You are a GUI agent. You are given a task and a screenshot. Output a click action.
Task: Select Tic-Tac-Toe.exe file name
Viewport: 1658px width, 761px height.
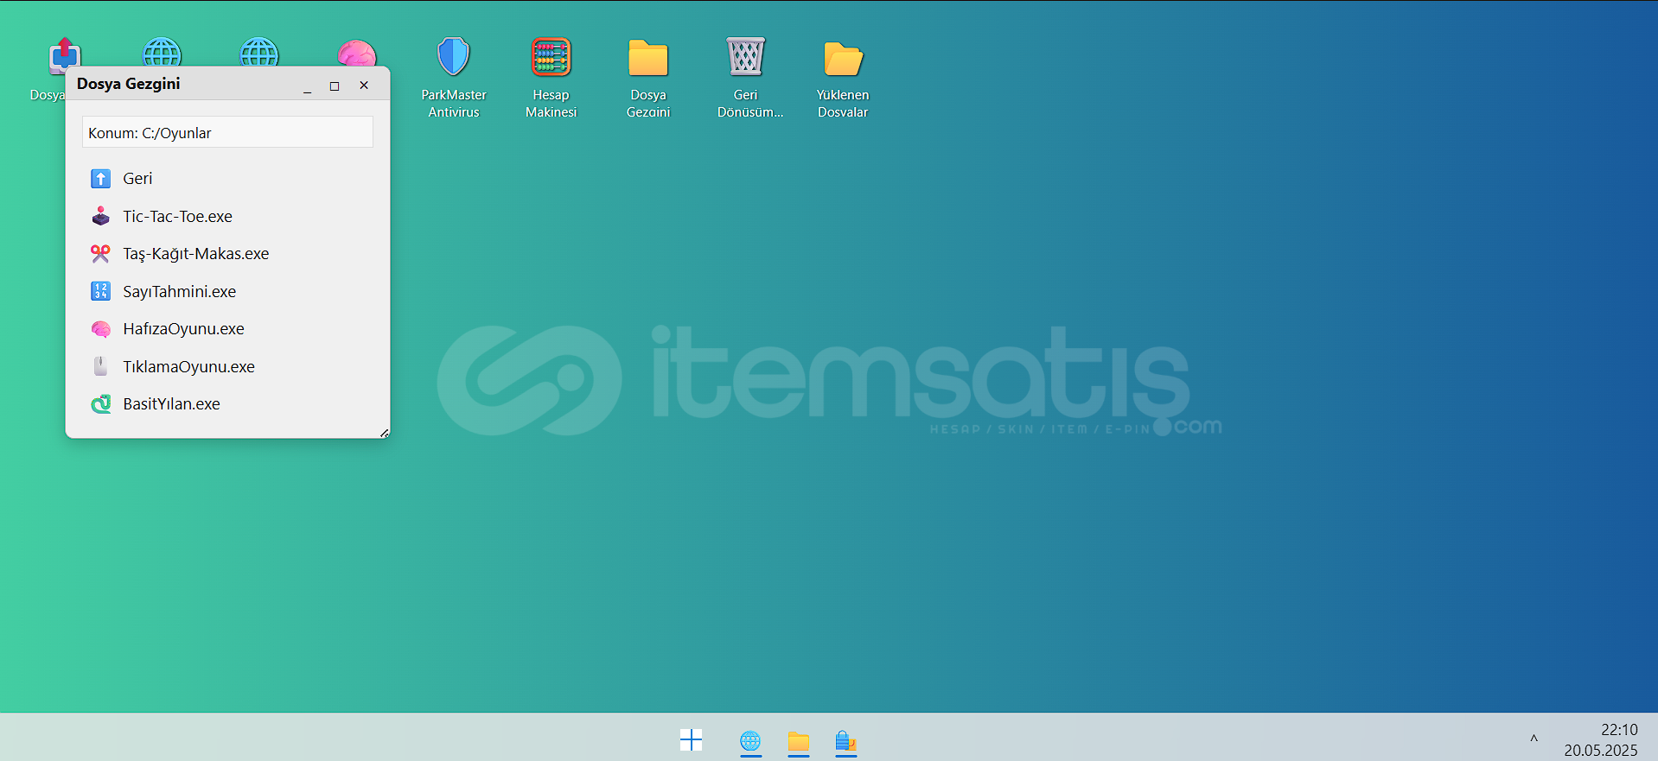(177, 217)
